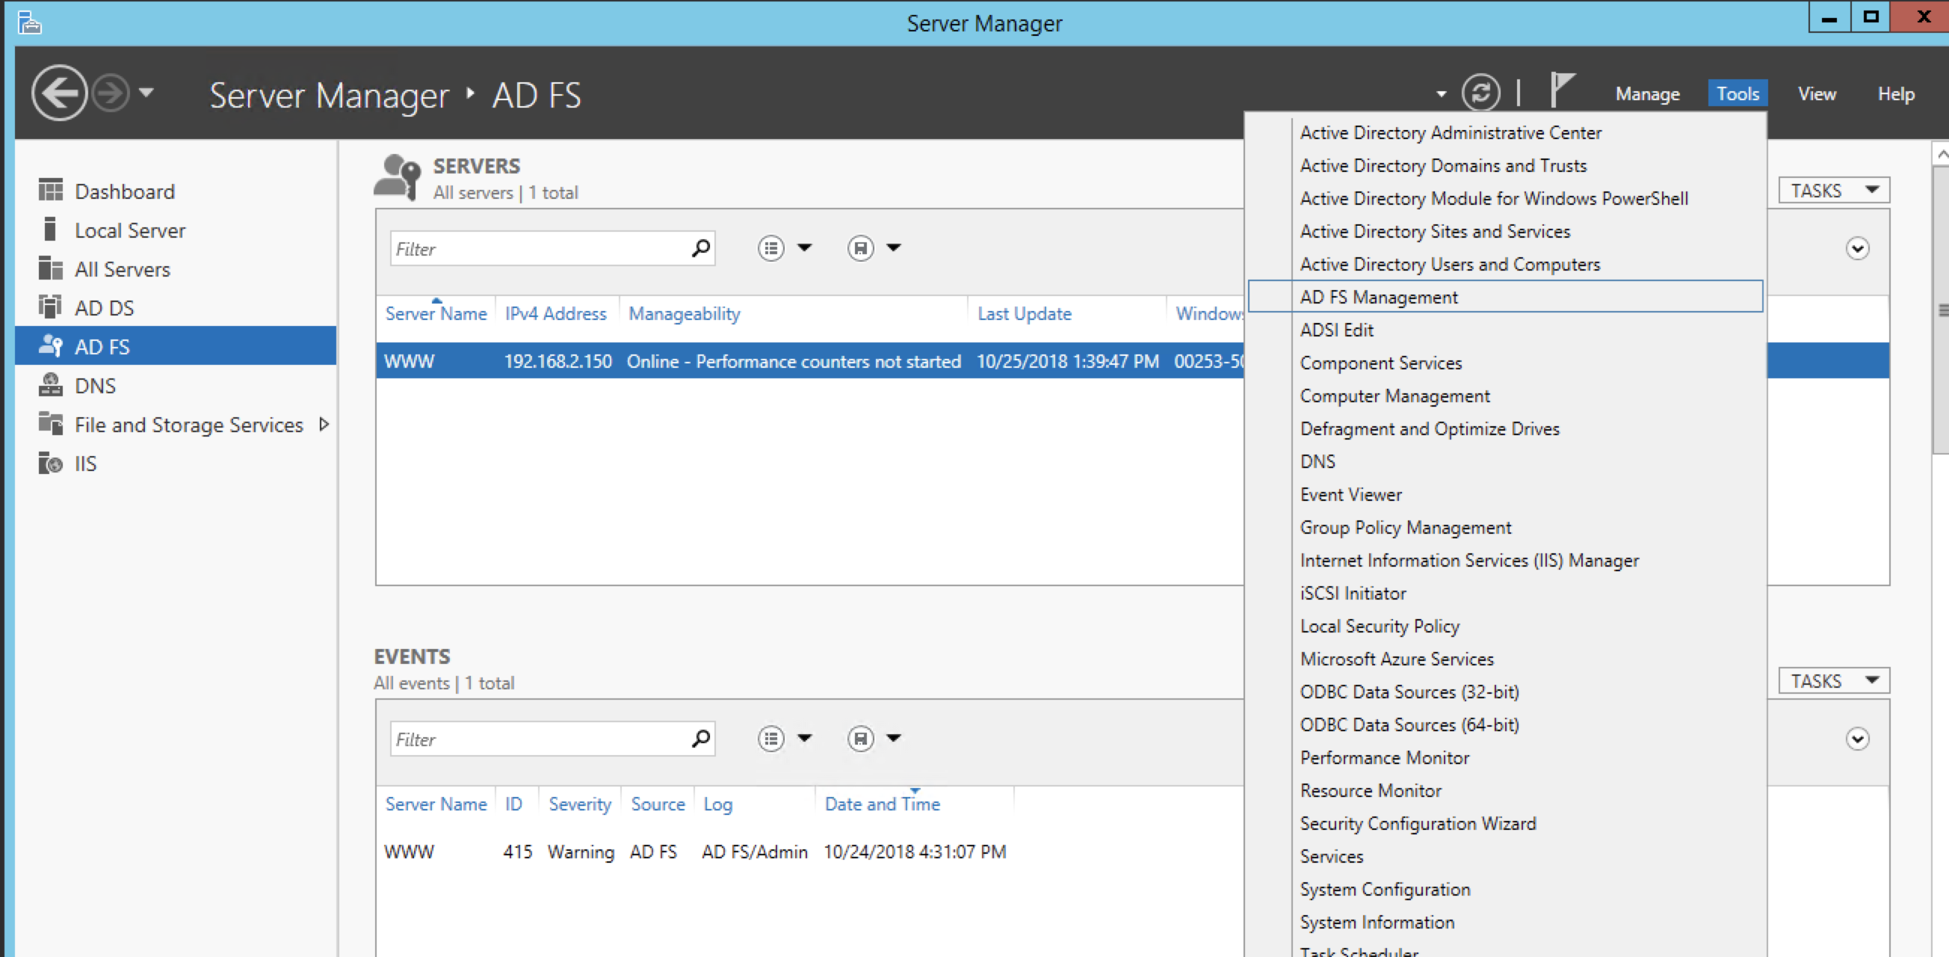
Task: Open the Dashboard page
Action: [125, 191]
